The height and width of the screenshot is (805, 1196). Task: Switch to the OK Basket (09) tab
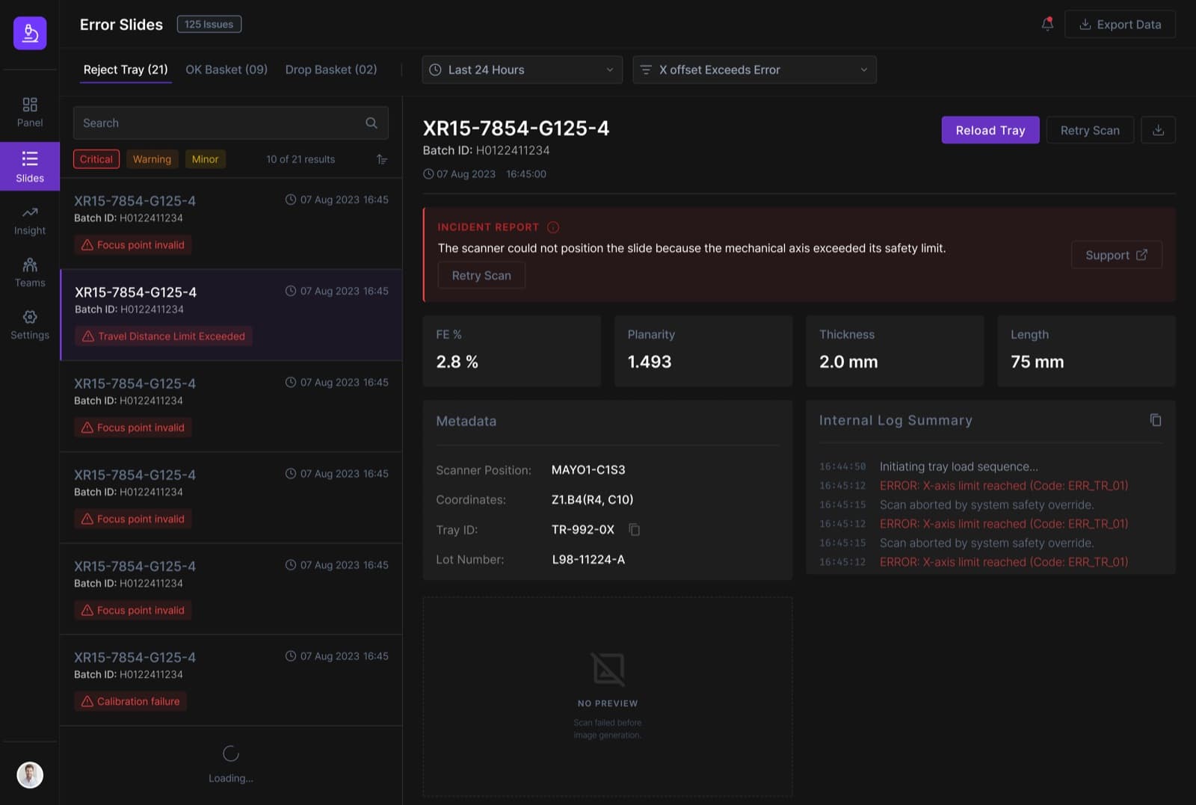pos(226,70)
